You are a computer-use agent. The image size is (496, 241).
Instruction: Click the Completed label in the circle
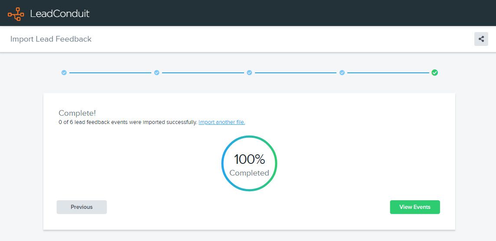tap(249, 173)
